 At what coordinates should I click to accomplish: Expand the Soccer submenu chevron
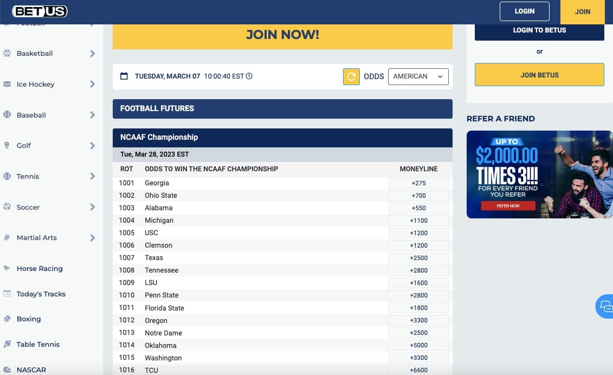click(x=92, y=207)
